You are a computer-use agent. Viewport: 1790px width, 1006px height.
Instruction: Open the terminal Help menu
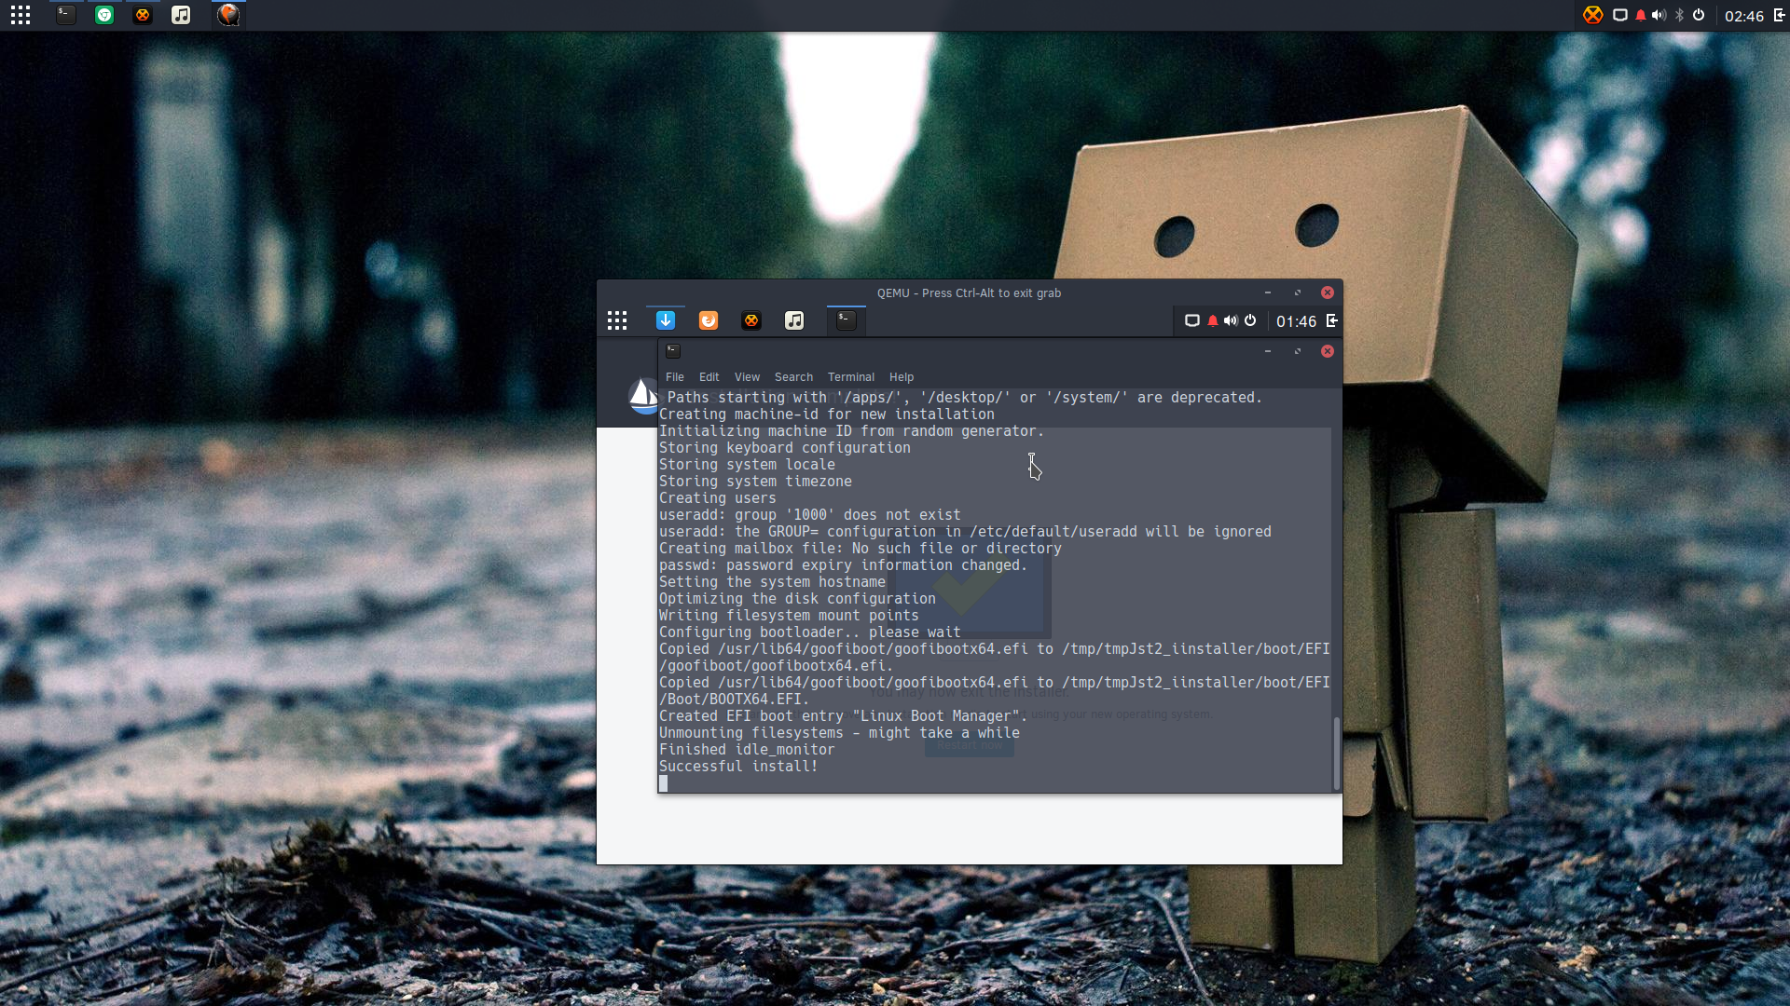(902, 377)
